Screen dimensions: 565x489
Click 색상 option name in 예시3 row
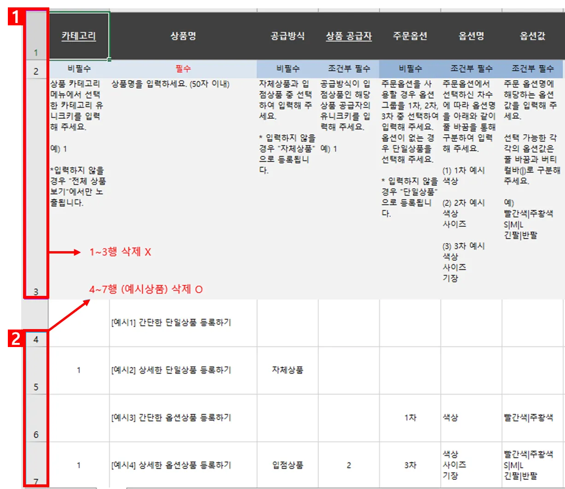click(x=471, y=418)
